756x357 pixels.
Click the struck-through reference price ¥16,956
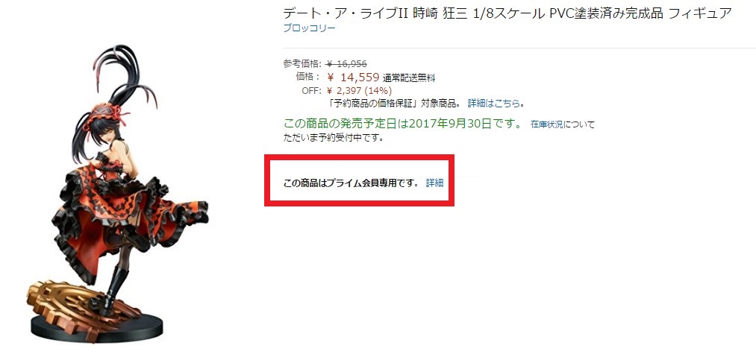click(347, 63)
